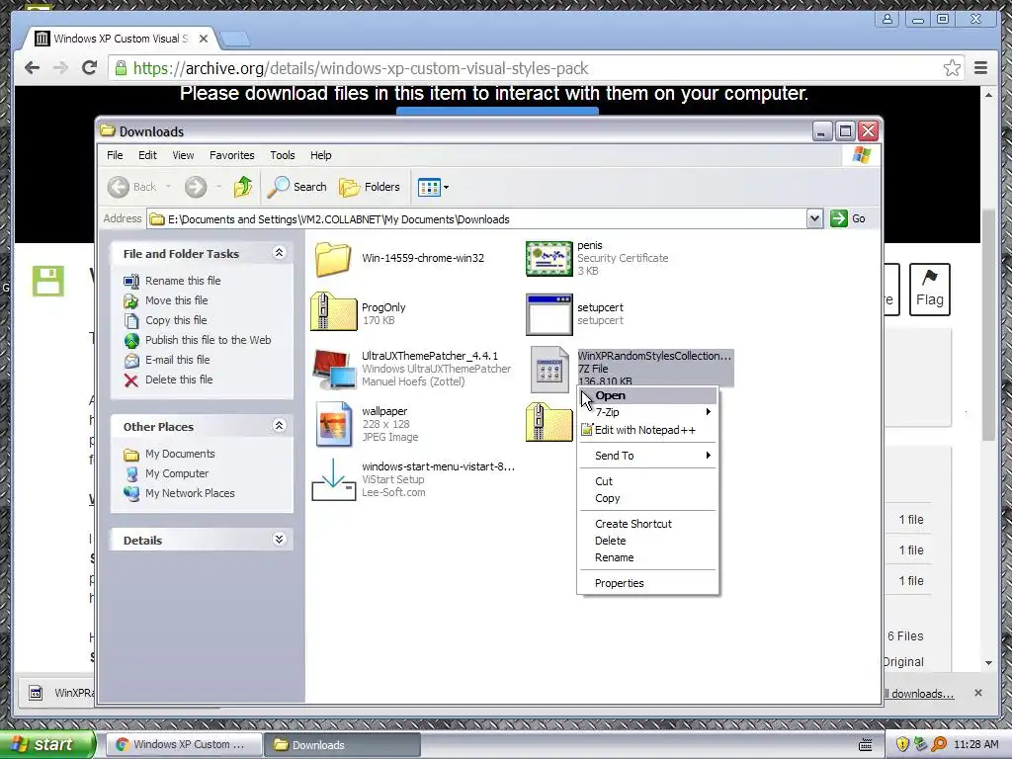The width and height of the screenshot is (1012, 759).
Task: Click the green floppy disk icon in Chrome
Action: (48, 282)
